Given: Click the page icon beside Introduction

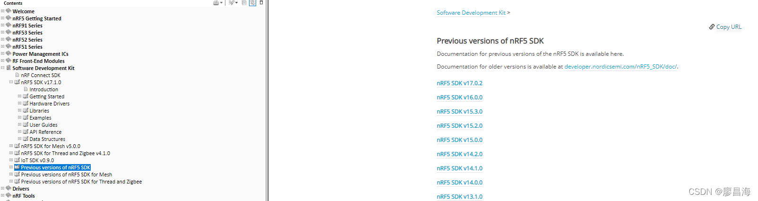Looking at the screenshot, I should 26,89.
